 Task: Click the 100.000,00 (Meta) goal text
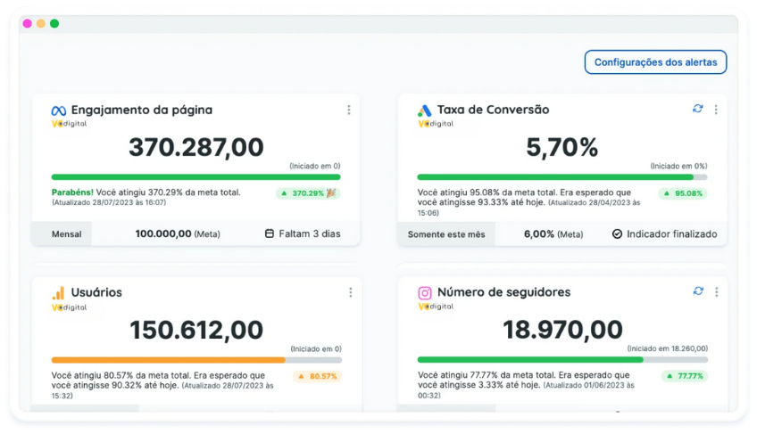coord(178,233)
